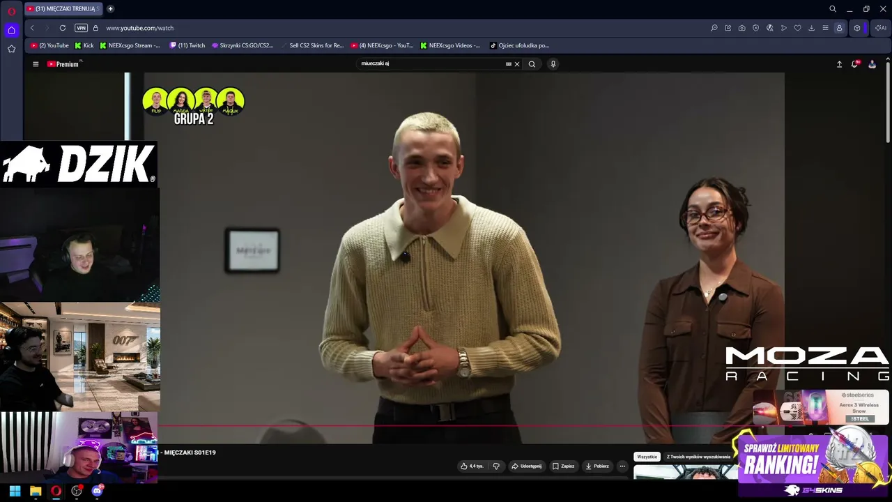Open the browser downloads icon
Viewport: 892px width, 502px height.
[812, 28]
